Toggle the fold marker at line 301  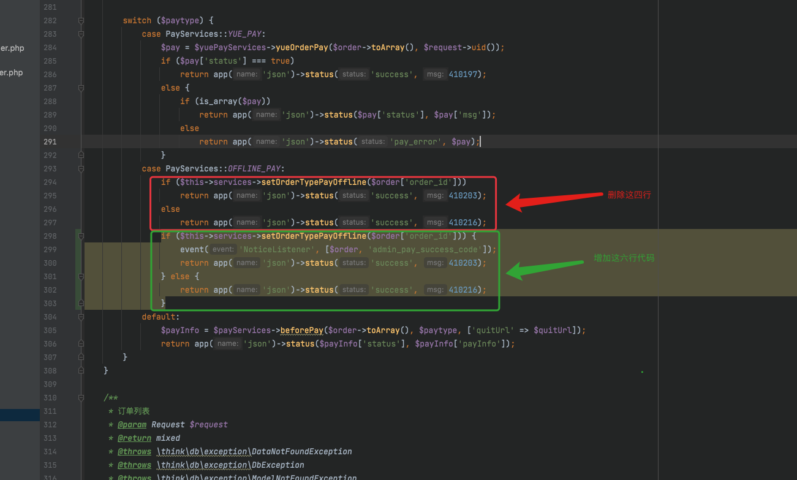point(81,277)
